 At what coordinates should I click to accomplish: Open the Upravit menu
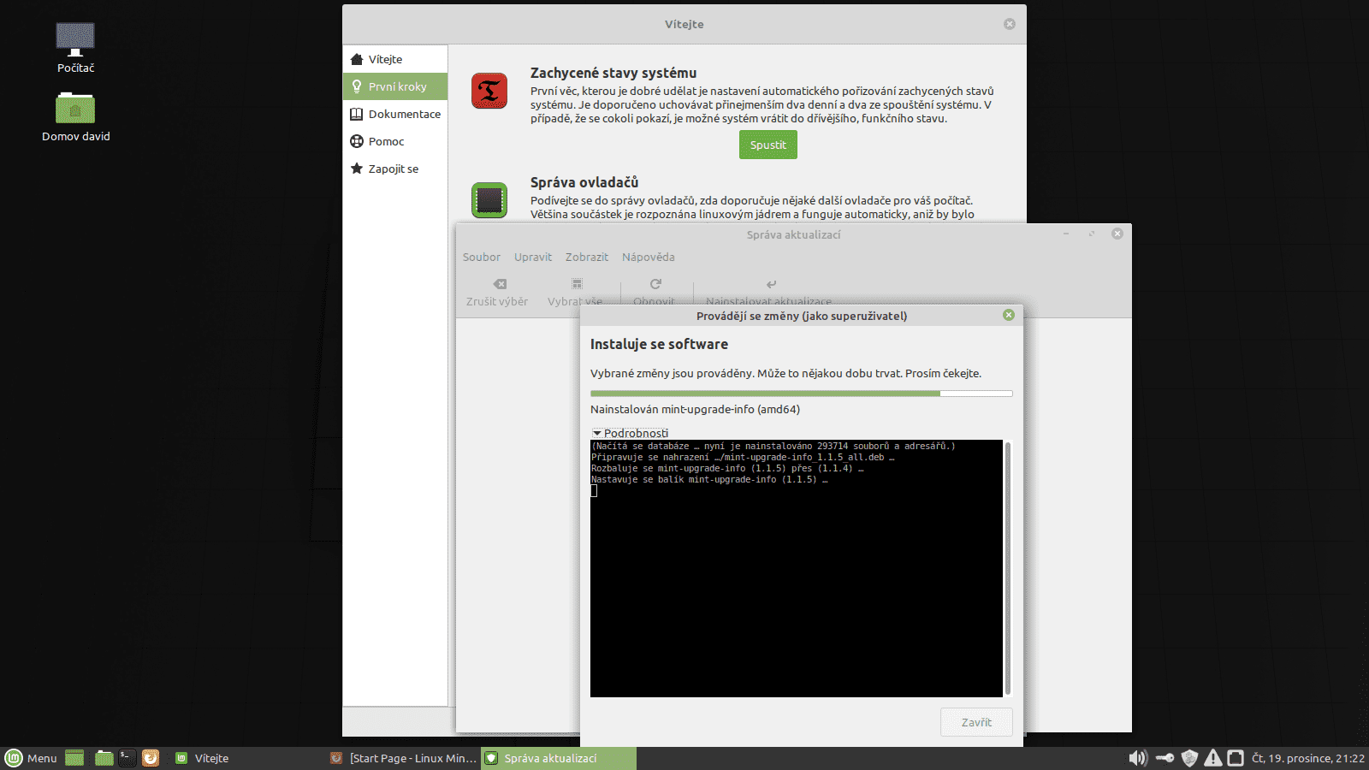tap(532, 257)
